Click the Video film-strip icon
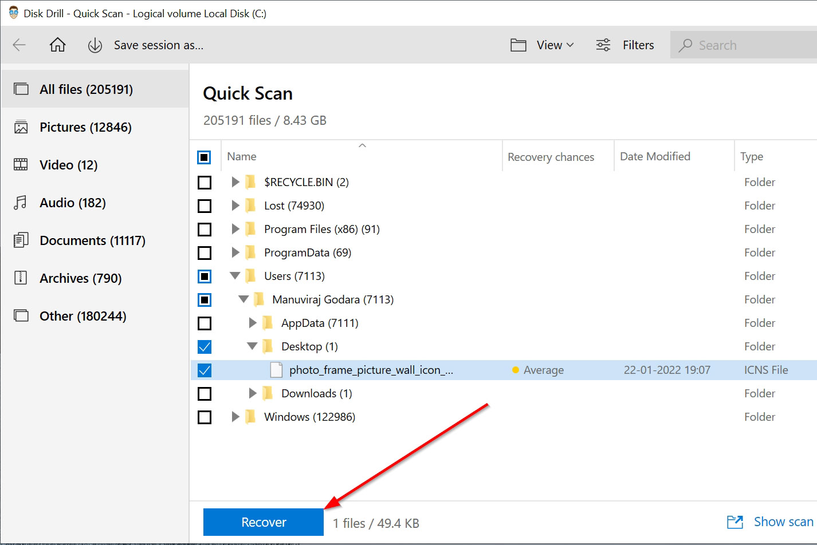The image size is (817, 545). [21, 165]
